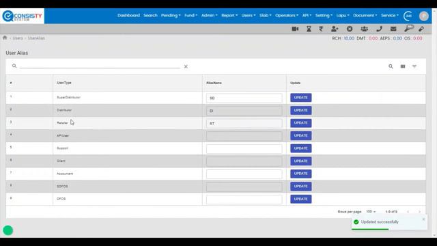437x246 pixels.
Task: Click the add user icon
Action: tap(335, 29)
